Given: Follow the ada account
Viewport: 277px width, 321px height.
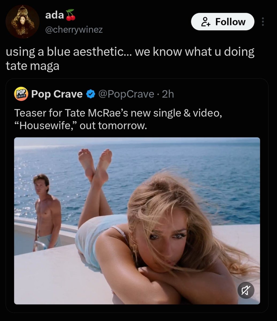Looking at the screenshot, I should (x=222, y=22).
